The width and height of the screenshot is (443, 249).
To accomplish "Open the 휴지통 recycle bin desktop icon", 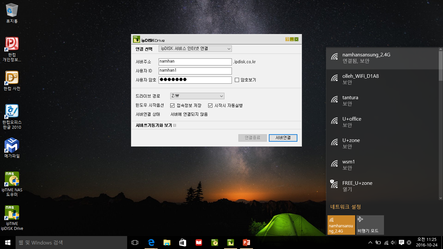I will (x=12, y=13).
